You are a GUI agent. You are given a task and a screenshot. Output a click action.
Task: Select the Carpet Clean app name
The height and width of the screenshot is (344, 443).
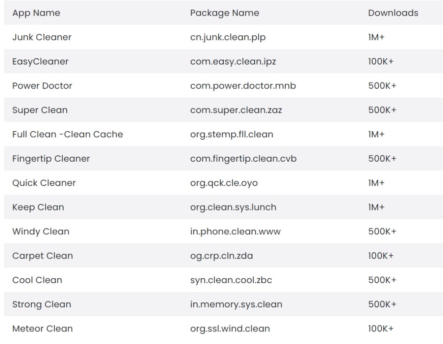click(x=43, y=256)
